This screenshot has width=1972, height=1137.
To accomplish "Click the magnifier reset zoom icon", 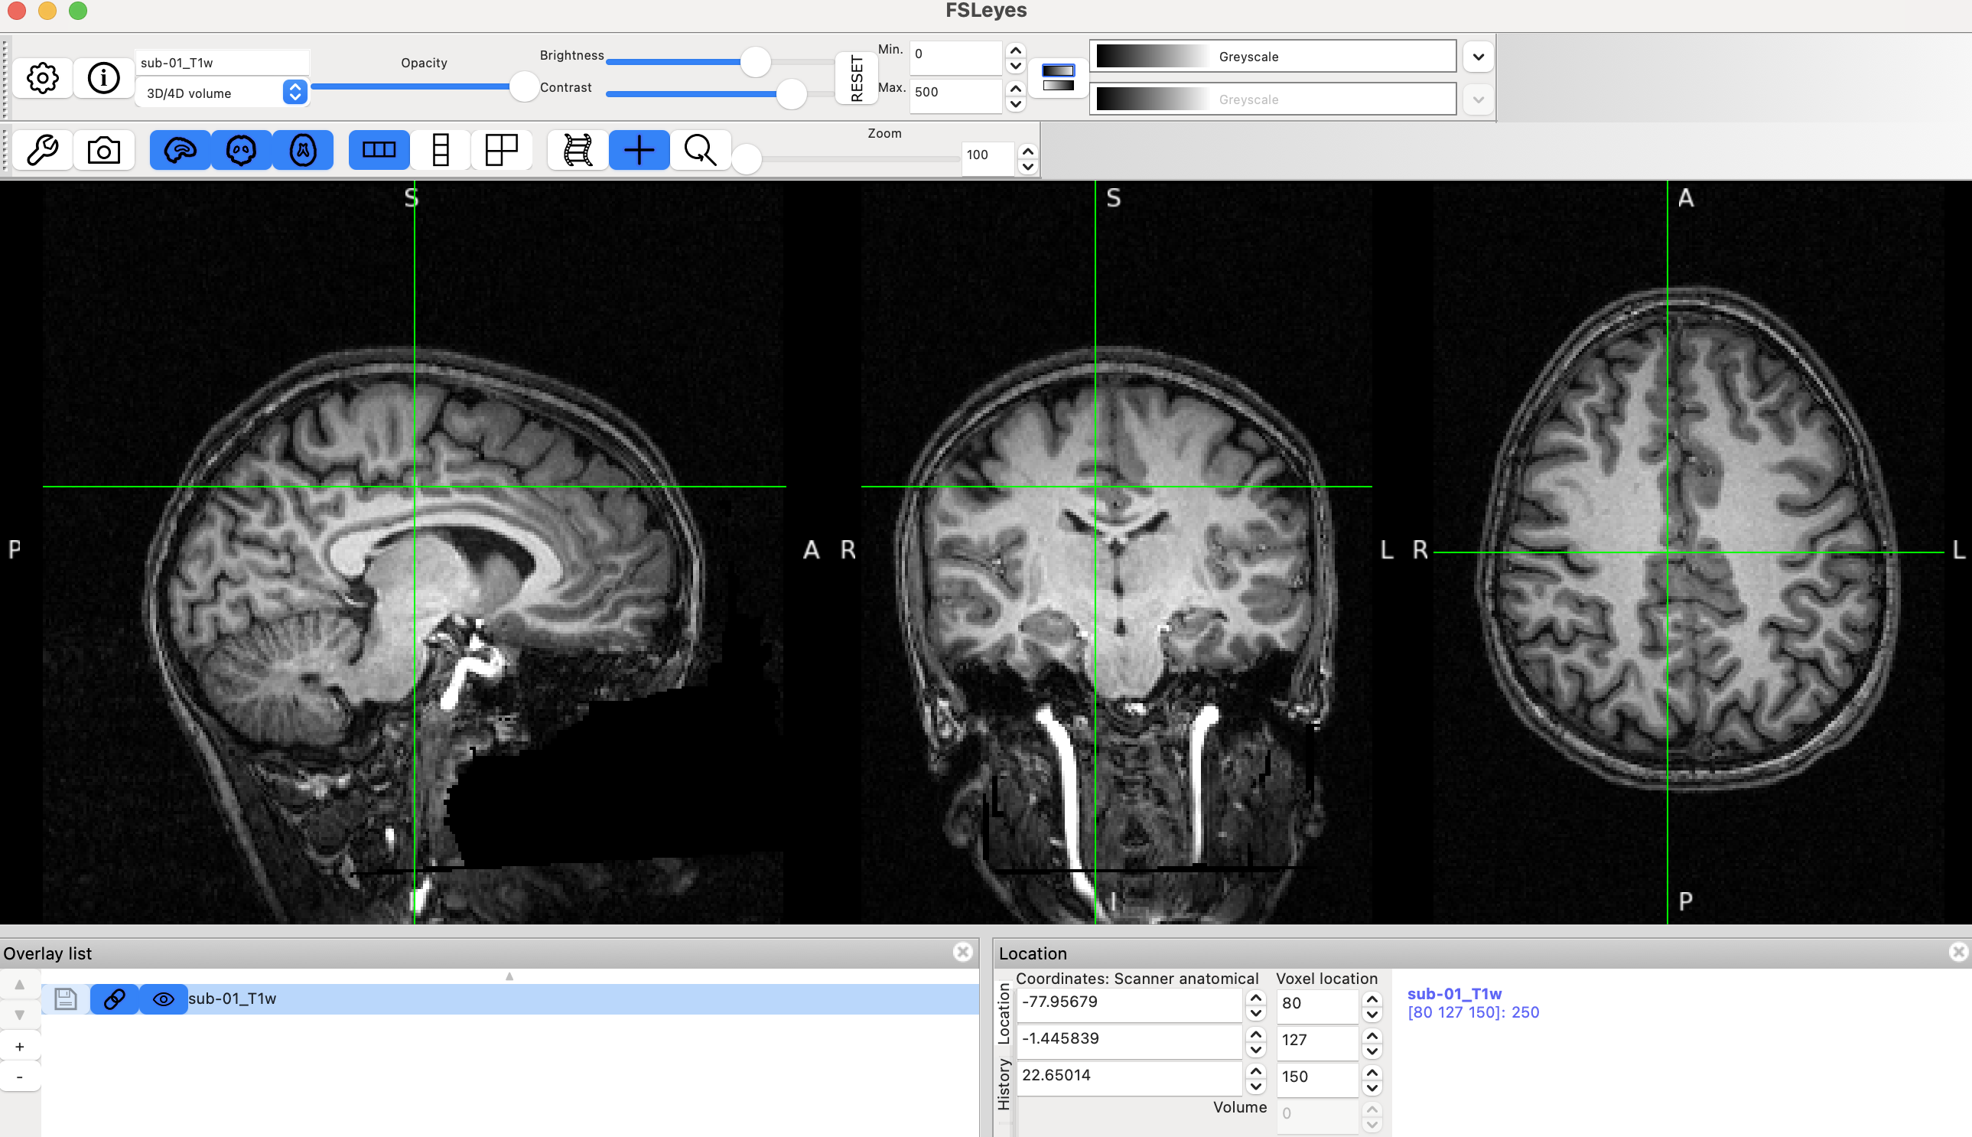I will [x=700, y=150].
